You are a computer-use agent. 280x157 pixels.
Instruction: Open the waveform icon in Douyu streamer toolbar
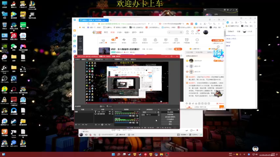tap(124, 40)
